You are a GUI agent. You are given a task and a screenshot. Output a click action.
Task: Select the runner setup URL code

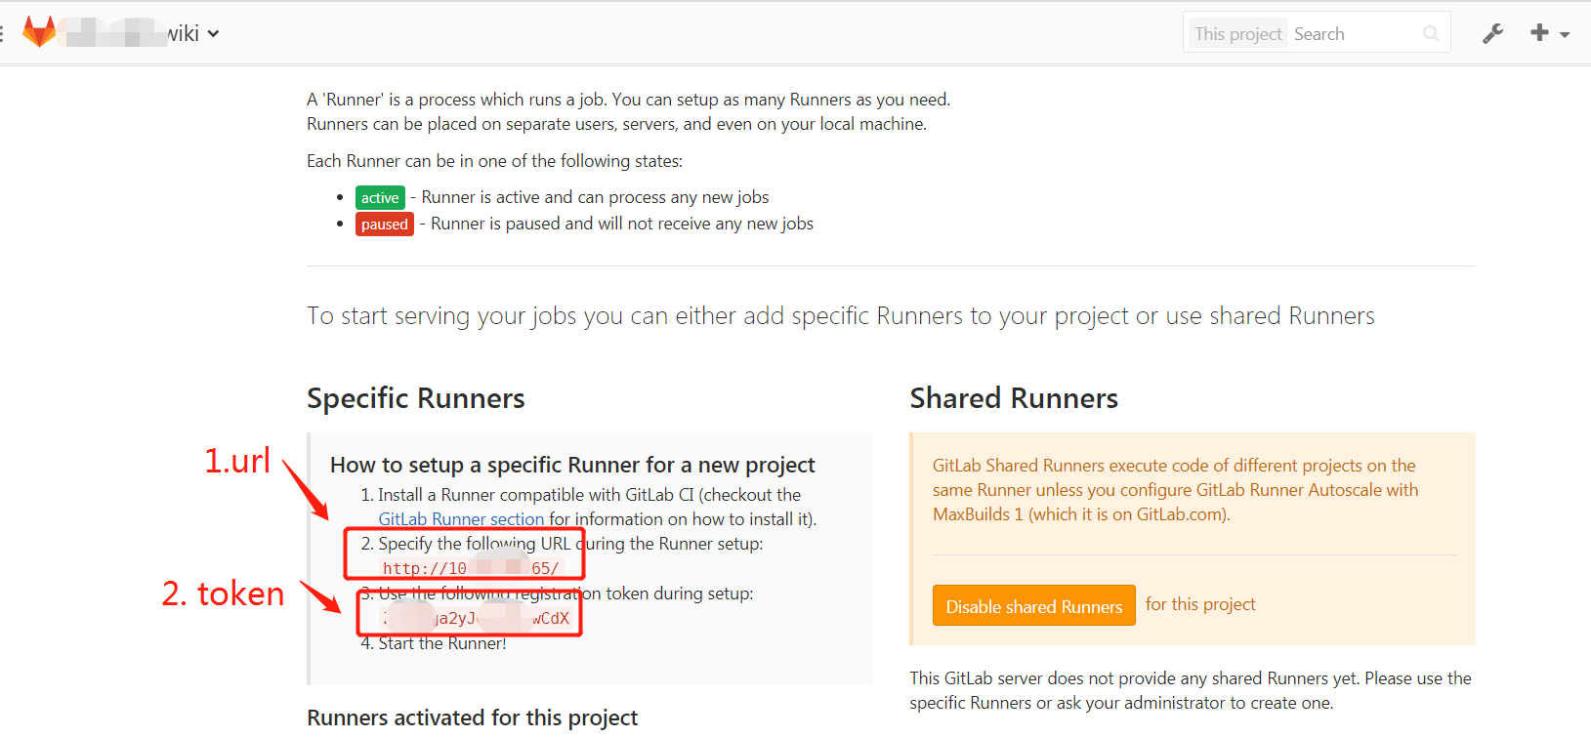(471, 568)
